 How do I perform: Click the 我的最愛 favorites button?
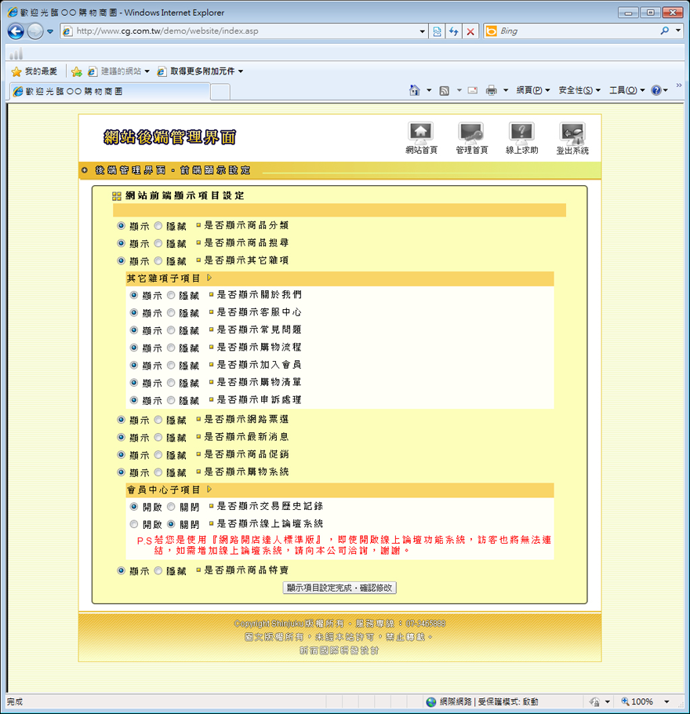pyautogui.click(x=34, y=71)
